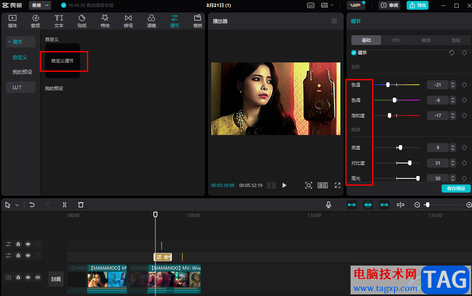Image resolution: width=472 pixels, height=296 pixels.
Task: Step the 饱和度 value stepper
Action: (453, 116)
